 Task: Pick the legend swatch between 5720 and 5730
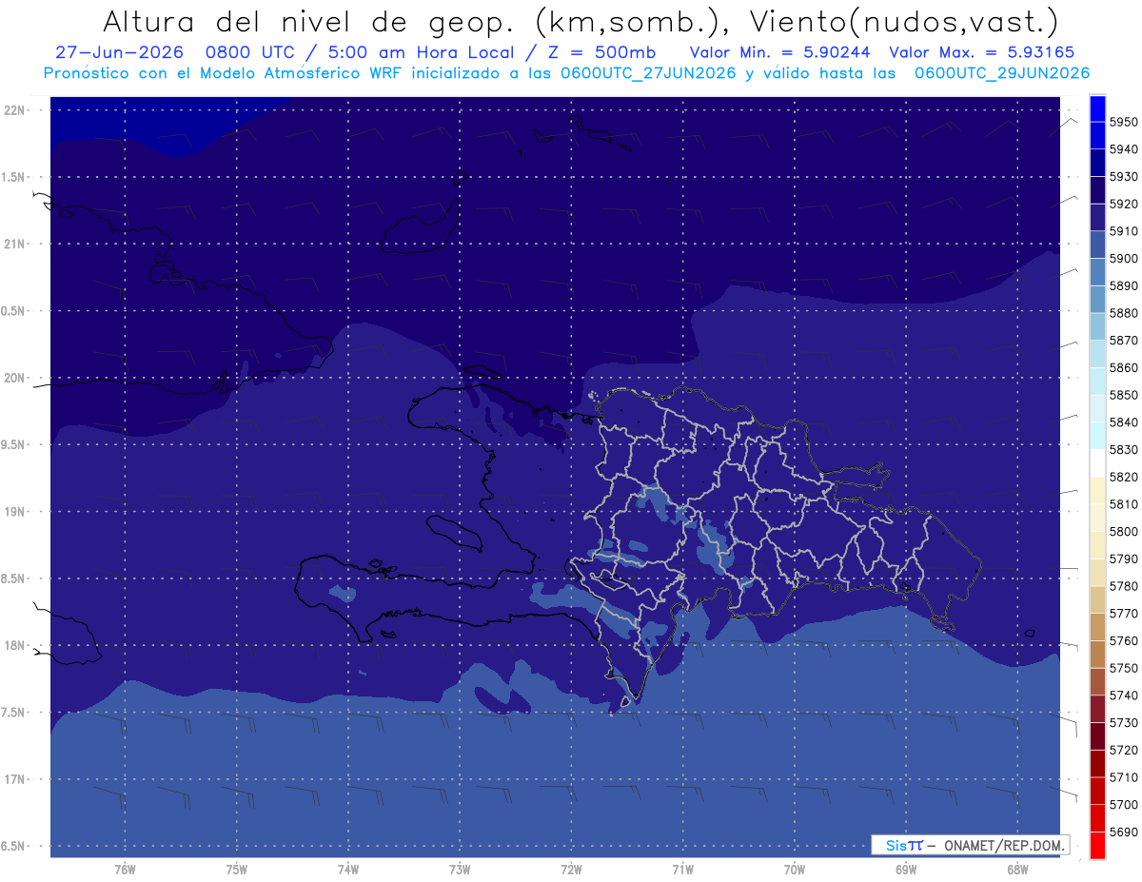click(x=1097, y=736)
